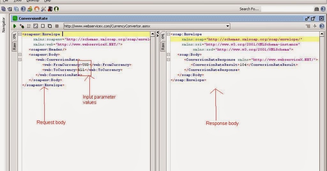Viewport: 327px width, 171px height.
Task: Submit request with the green play button
Action: (x=15, y=26)
